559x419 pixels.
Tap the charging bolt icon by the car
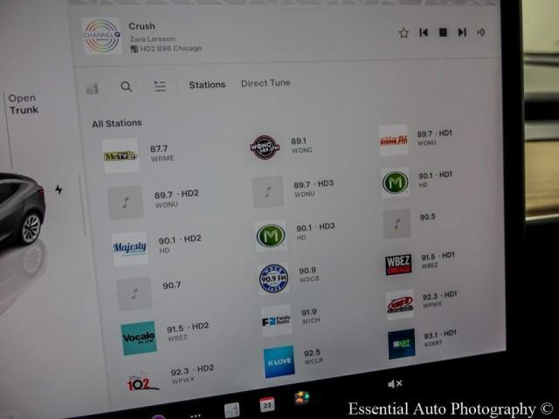(x=59, y=189)
